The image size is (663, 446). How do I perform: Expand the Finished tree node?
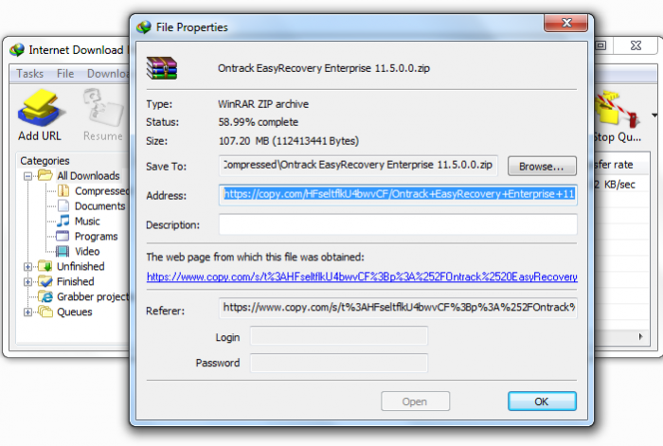click(x=27, y=282)
